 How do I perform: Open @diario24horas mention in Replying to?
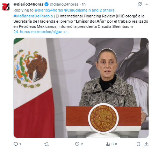click(x=49, y=10)
